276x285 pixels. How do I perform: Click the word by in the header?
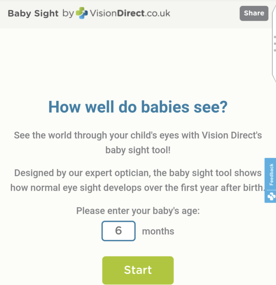(x=68, y=14)
